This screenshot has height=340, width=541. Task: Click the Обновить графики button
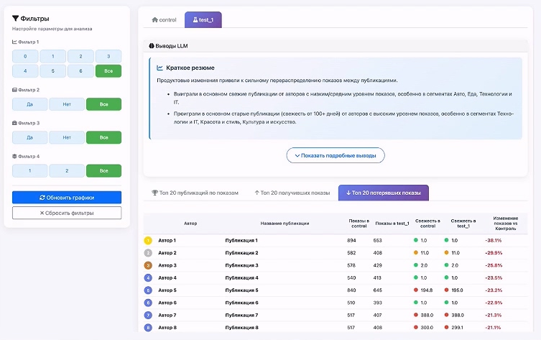67,198
